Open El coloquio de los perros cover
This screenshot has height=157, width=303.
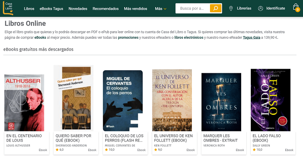click(123, 101)
